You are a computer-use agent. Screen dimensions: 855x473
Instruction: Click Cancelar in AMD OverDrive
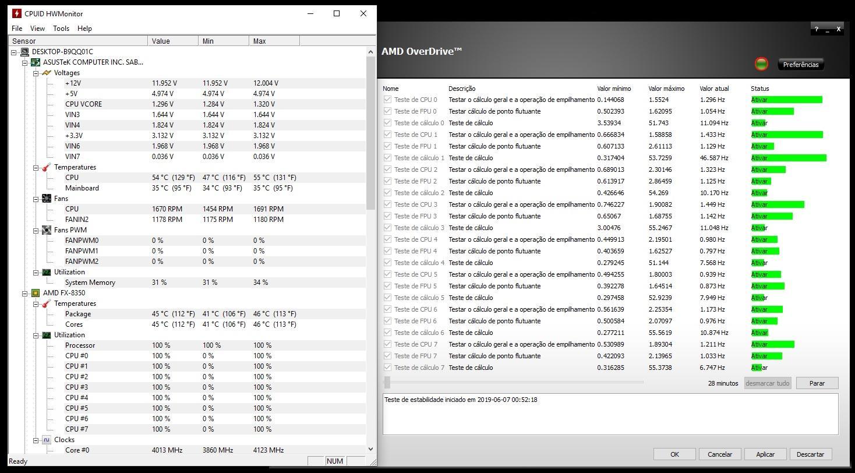720,454
